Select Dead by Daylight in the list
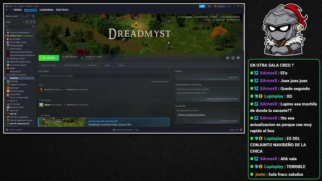The height and width of the screenshot is (181, 322). 16,46
